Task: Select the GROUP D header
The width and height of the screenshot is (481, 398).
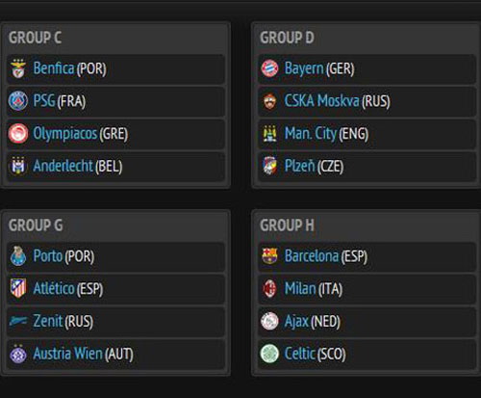Action: tap(287, 38)
